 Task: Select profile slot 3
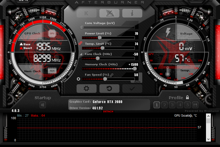[172, 105]
